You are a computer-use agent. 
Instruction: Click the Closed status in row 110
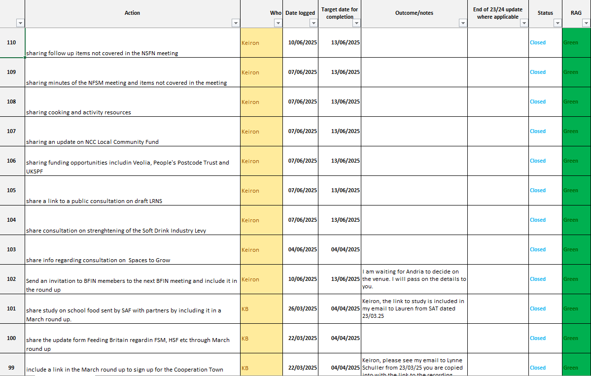click(545, 42)
